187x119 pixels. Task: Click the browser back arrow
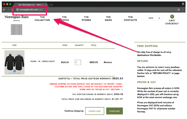pyautogui.click(x=4, y=10)
